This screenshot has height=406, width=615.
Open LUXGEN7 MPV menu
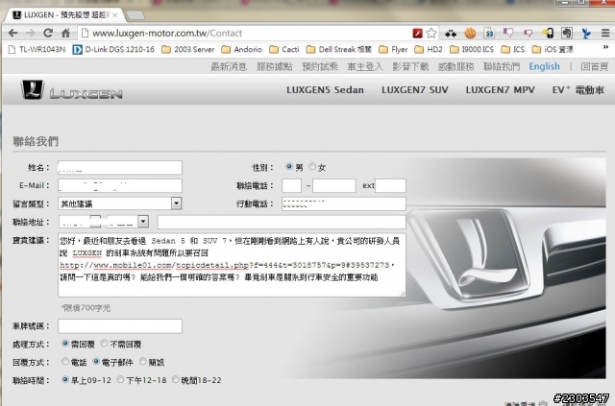tap(500, 90)
